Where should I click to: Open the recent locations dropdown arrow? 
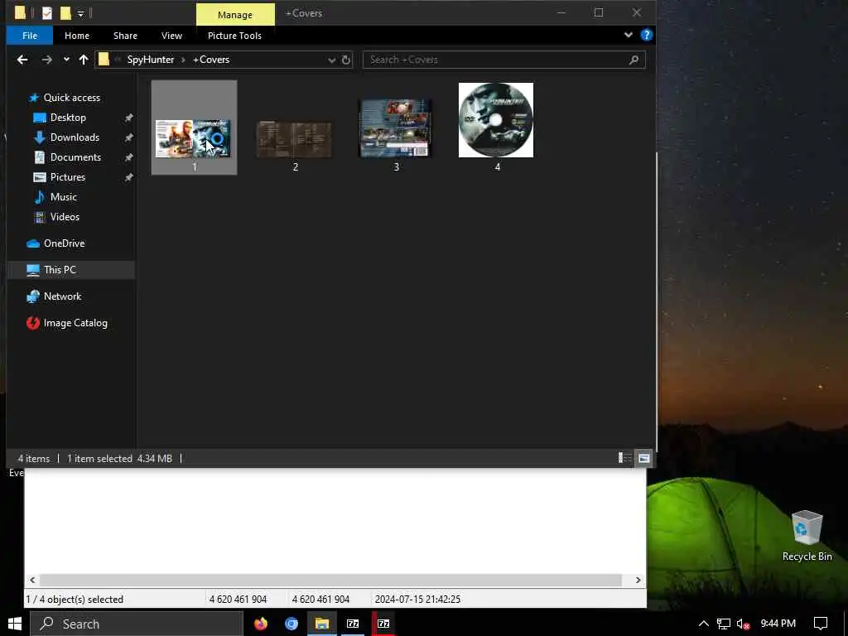(66, 60)
